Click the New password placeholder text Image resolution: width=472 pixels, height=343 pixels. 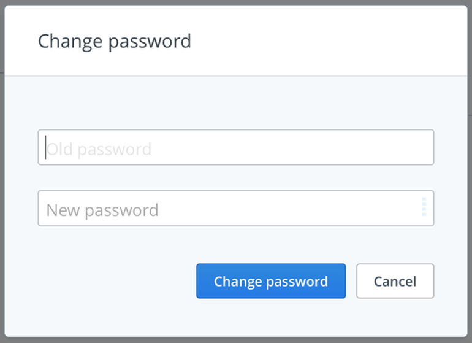coord(102,210)
